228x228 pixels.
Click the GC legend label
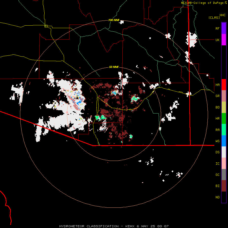pyautogui.click(x=217, y=175)
